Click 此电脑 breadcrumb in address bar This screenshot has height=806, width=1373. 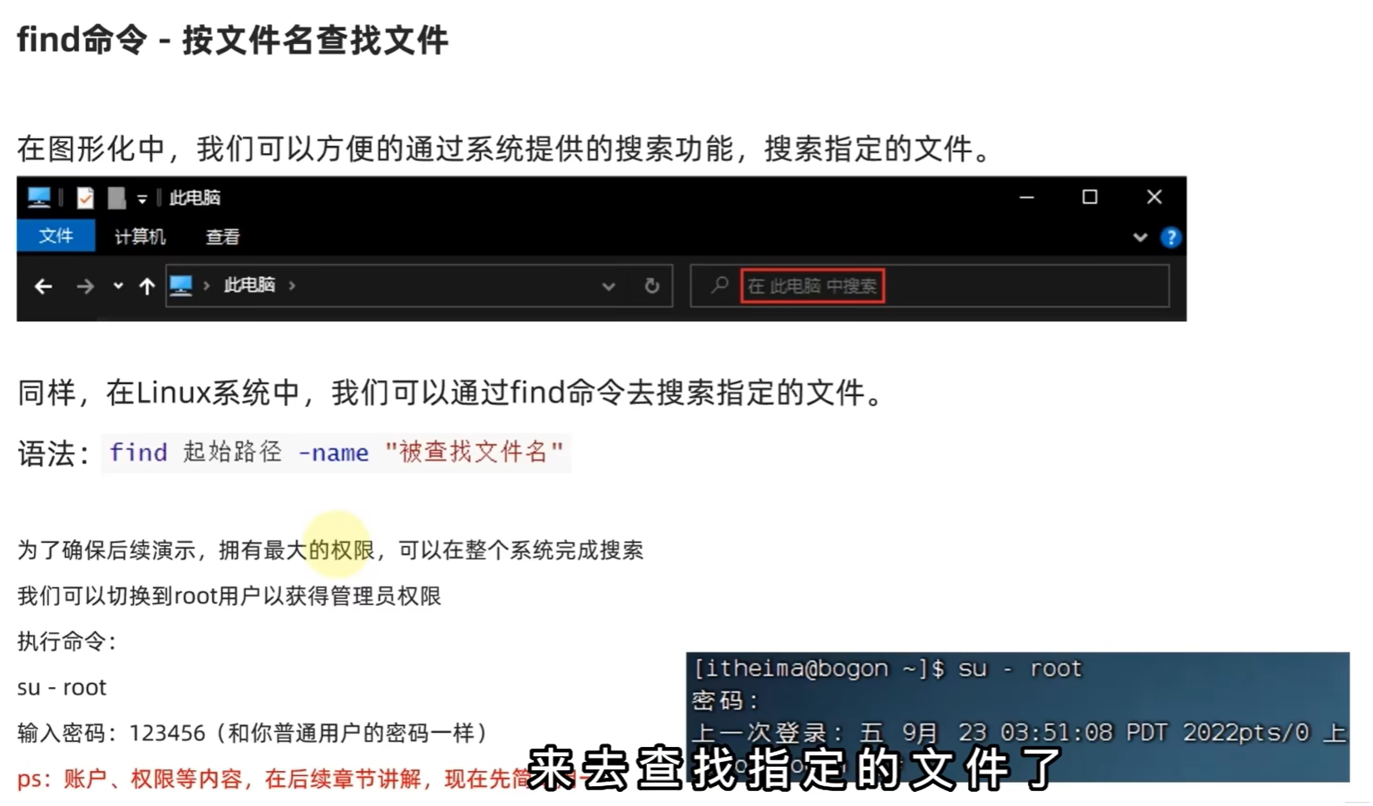point(249,285)
